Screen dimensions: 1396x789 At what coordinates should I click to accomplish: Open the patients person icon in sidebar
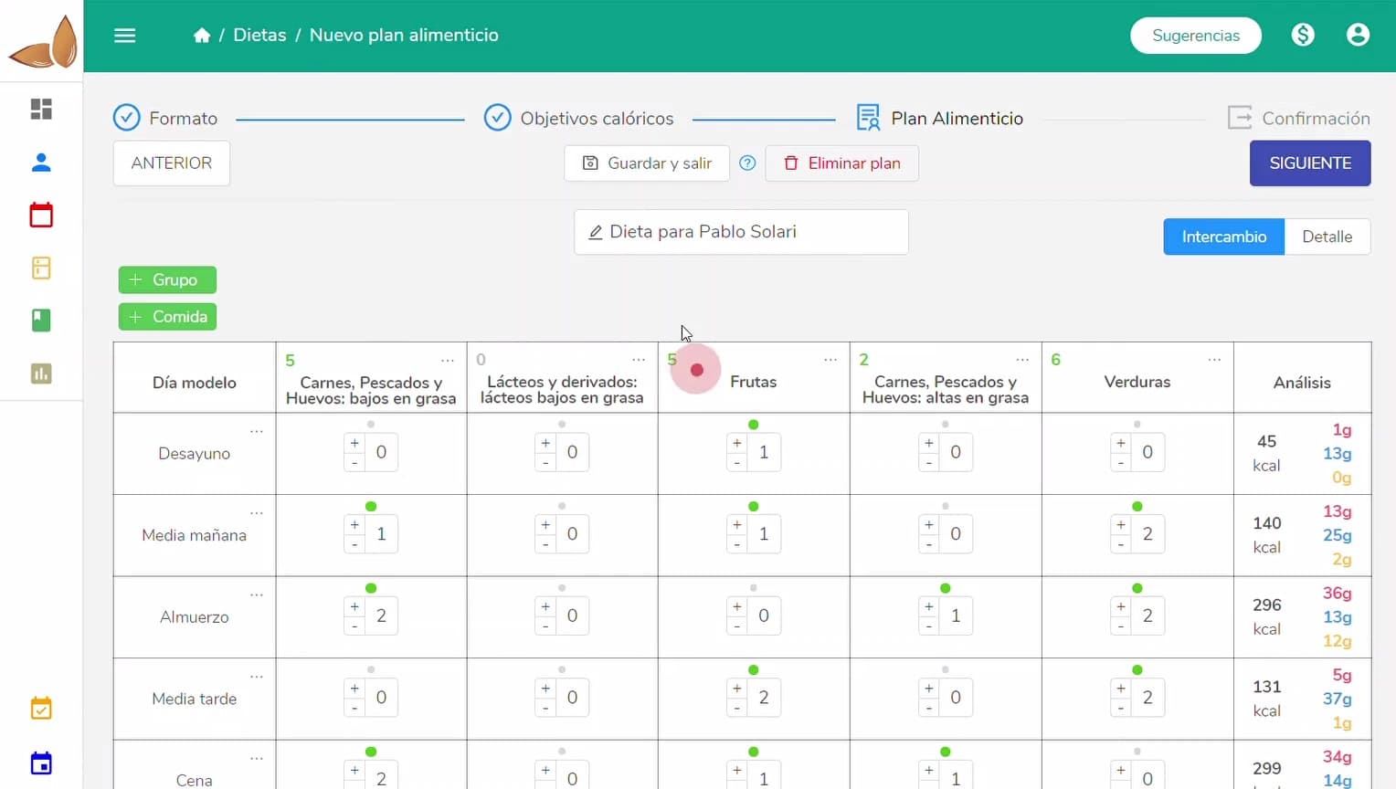tap(41, 163)
